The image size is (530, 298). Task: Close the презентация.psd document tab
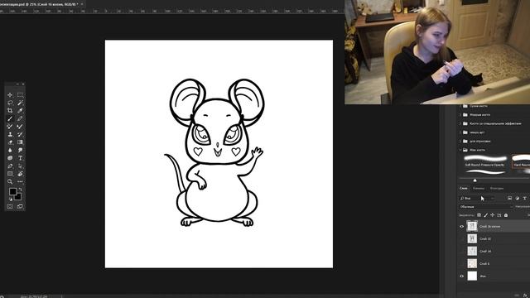(82, 4)
